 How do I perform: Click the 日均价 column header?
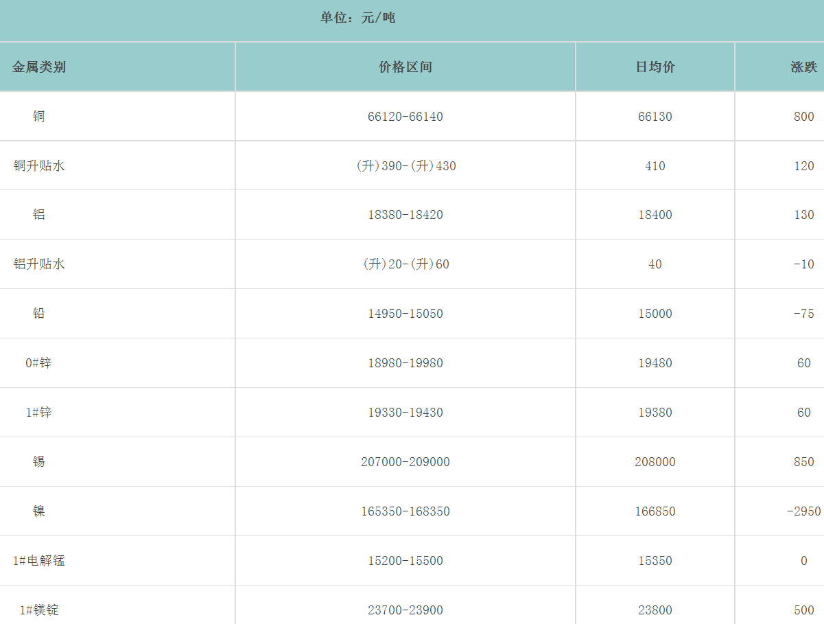click(655, 67)
